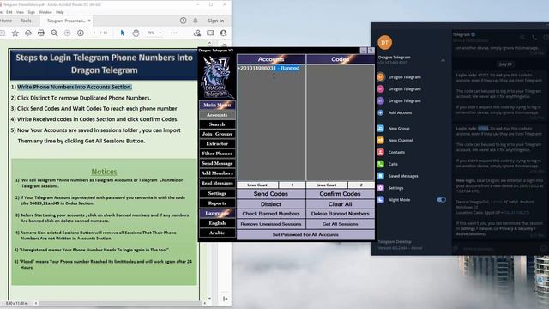Close the Telegram Presentation document tab
The width and height of the screenshot is (549, 309).
pos(89,21)
